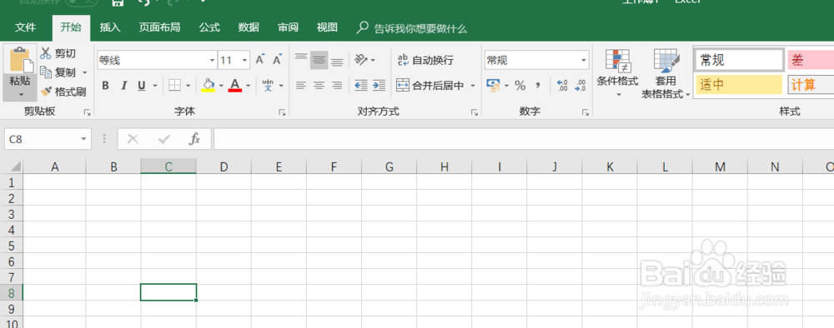
Task: Open the 常规 number format dropdown
Action: coord(584,61)
